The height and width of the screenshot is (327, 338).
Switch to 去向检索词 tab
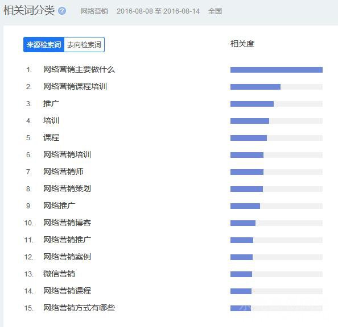84,44
